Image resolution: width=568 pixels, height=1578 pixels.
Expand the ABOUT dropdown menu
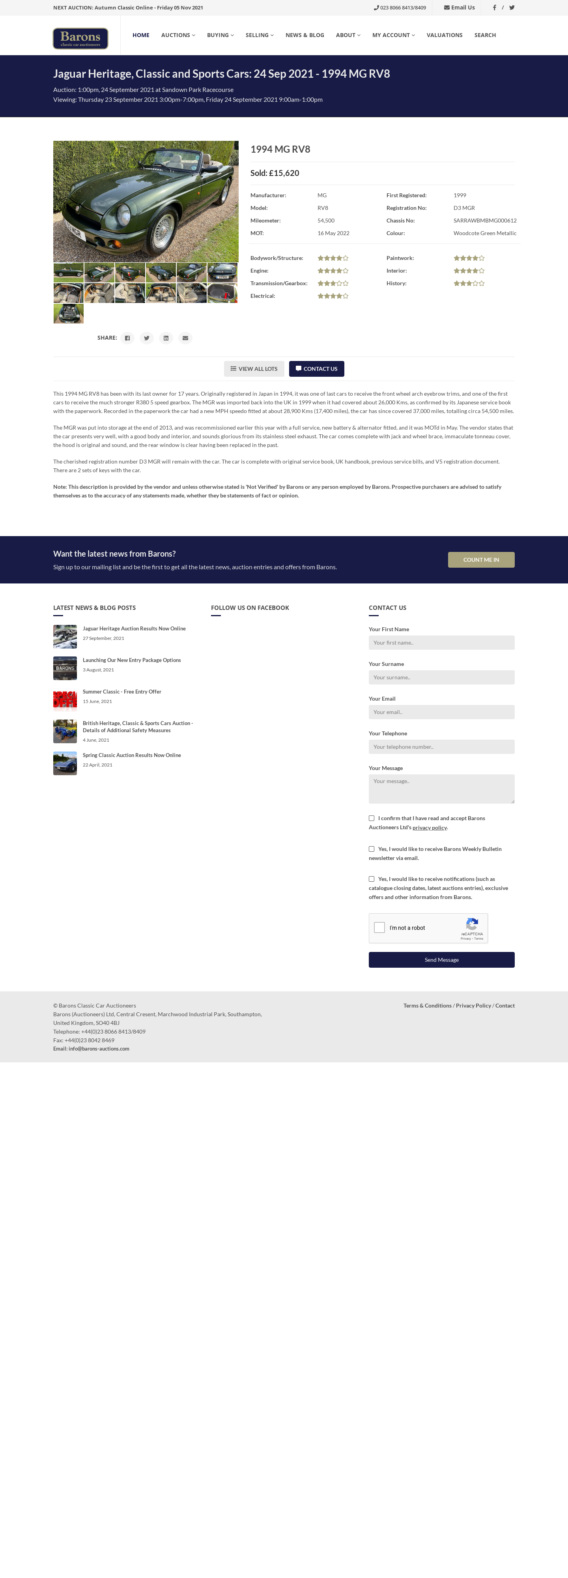click(348, 35)
